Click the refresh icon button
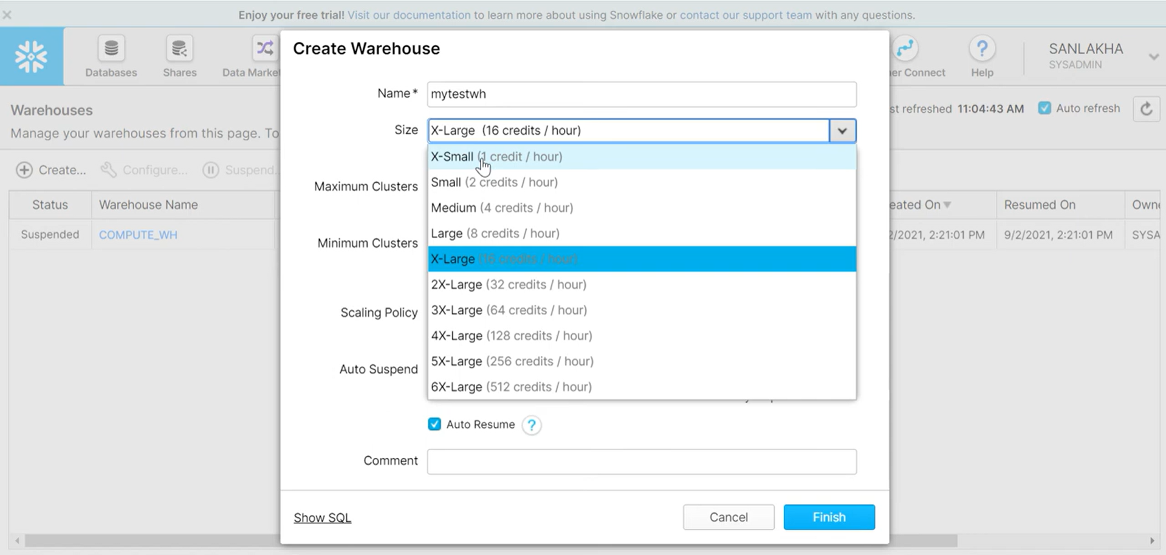1166x555 pixels. (1147, 109)
